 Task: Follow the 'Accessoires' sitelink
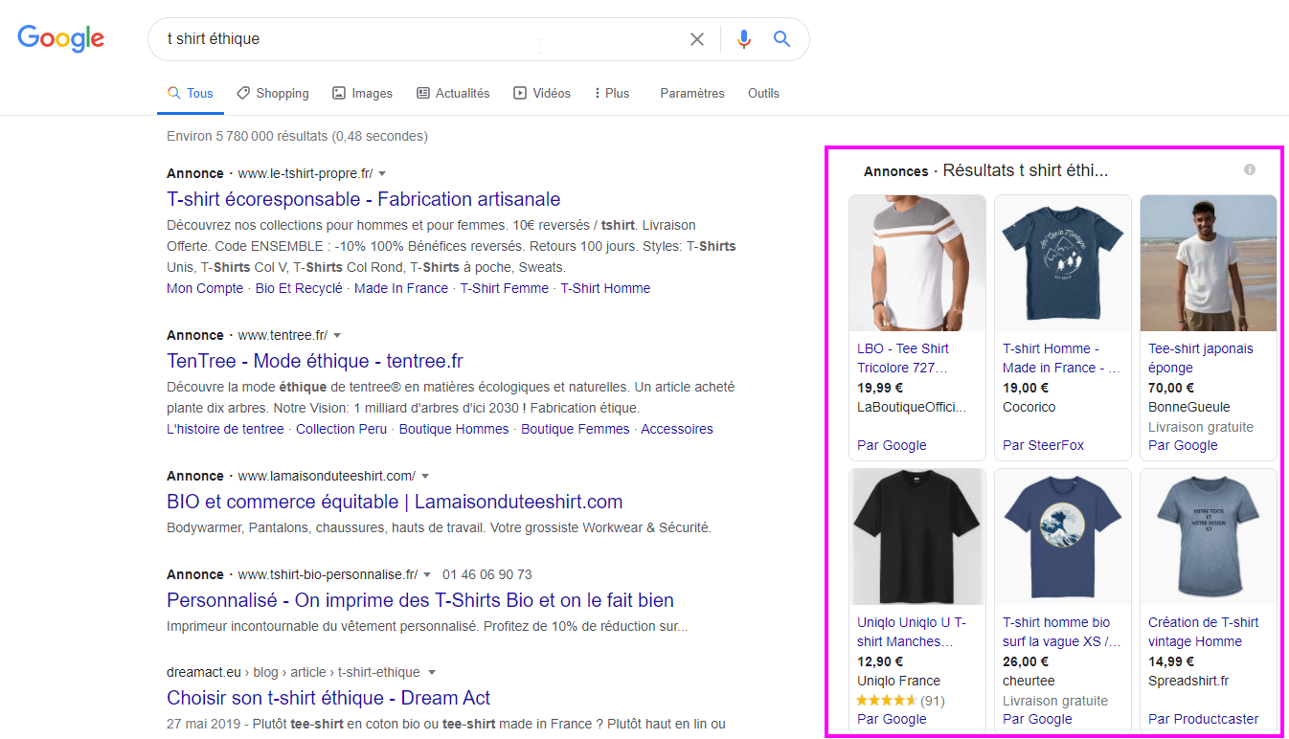677,429
